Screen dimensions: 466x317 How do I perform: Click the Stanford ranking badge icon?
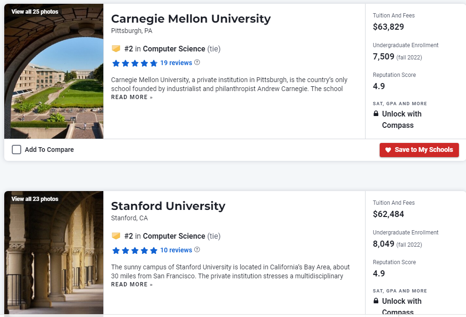coord(116,236)
